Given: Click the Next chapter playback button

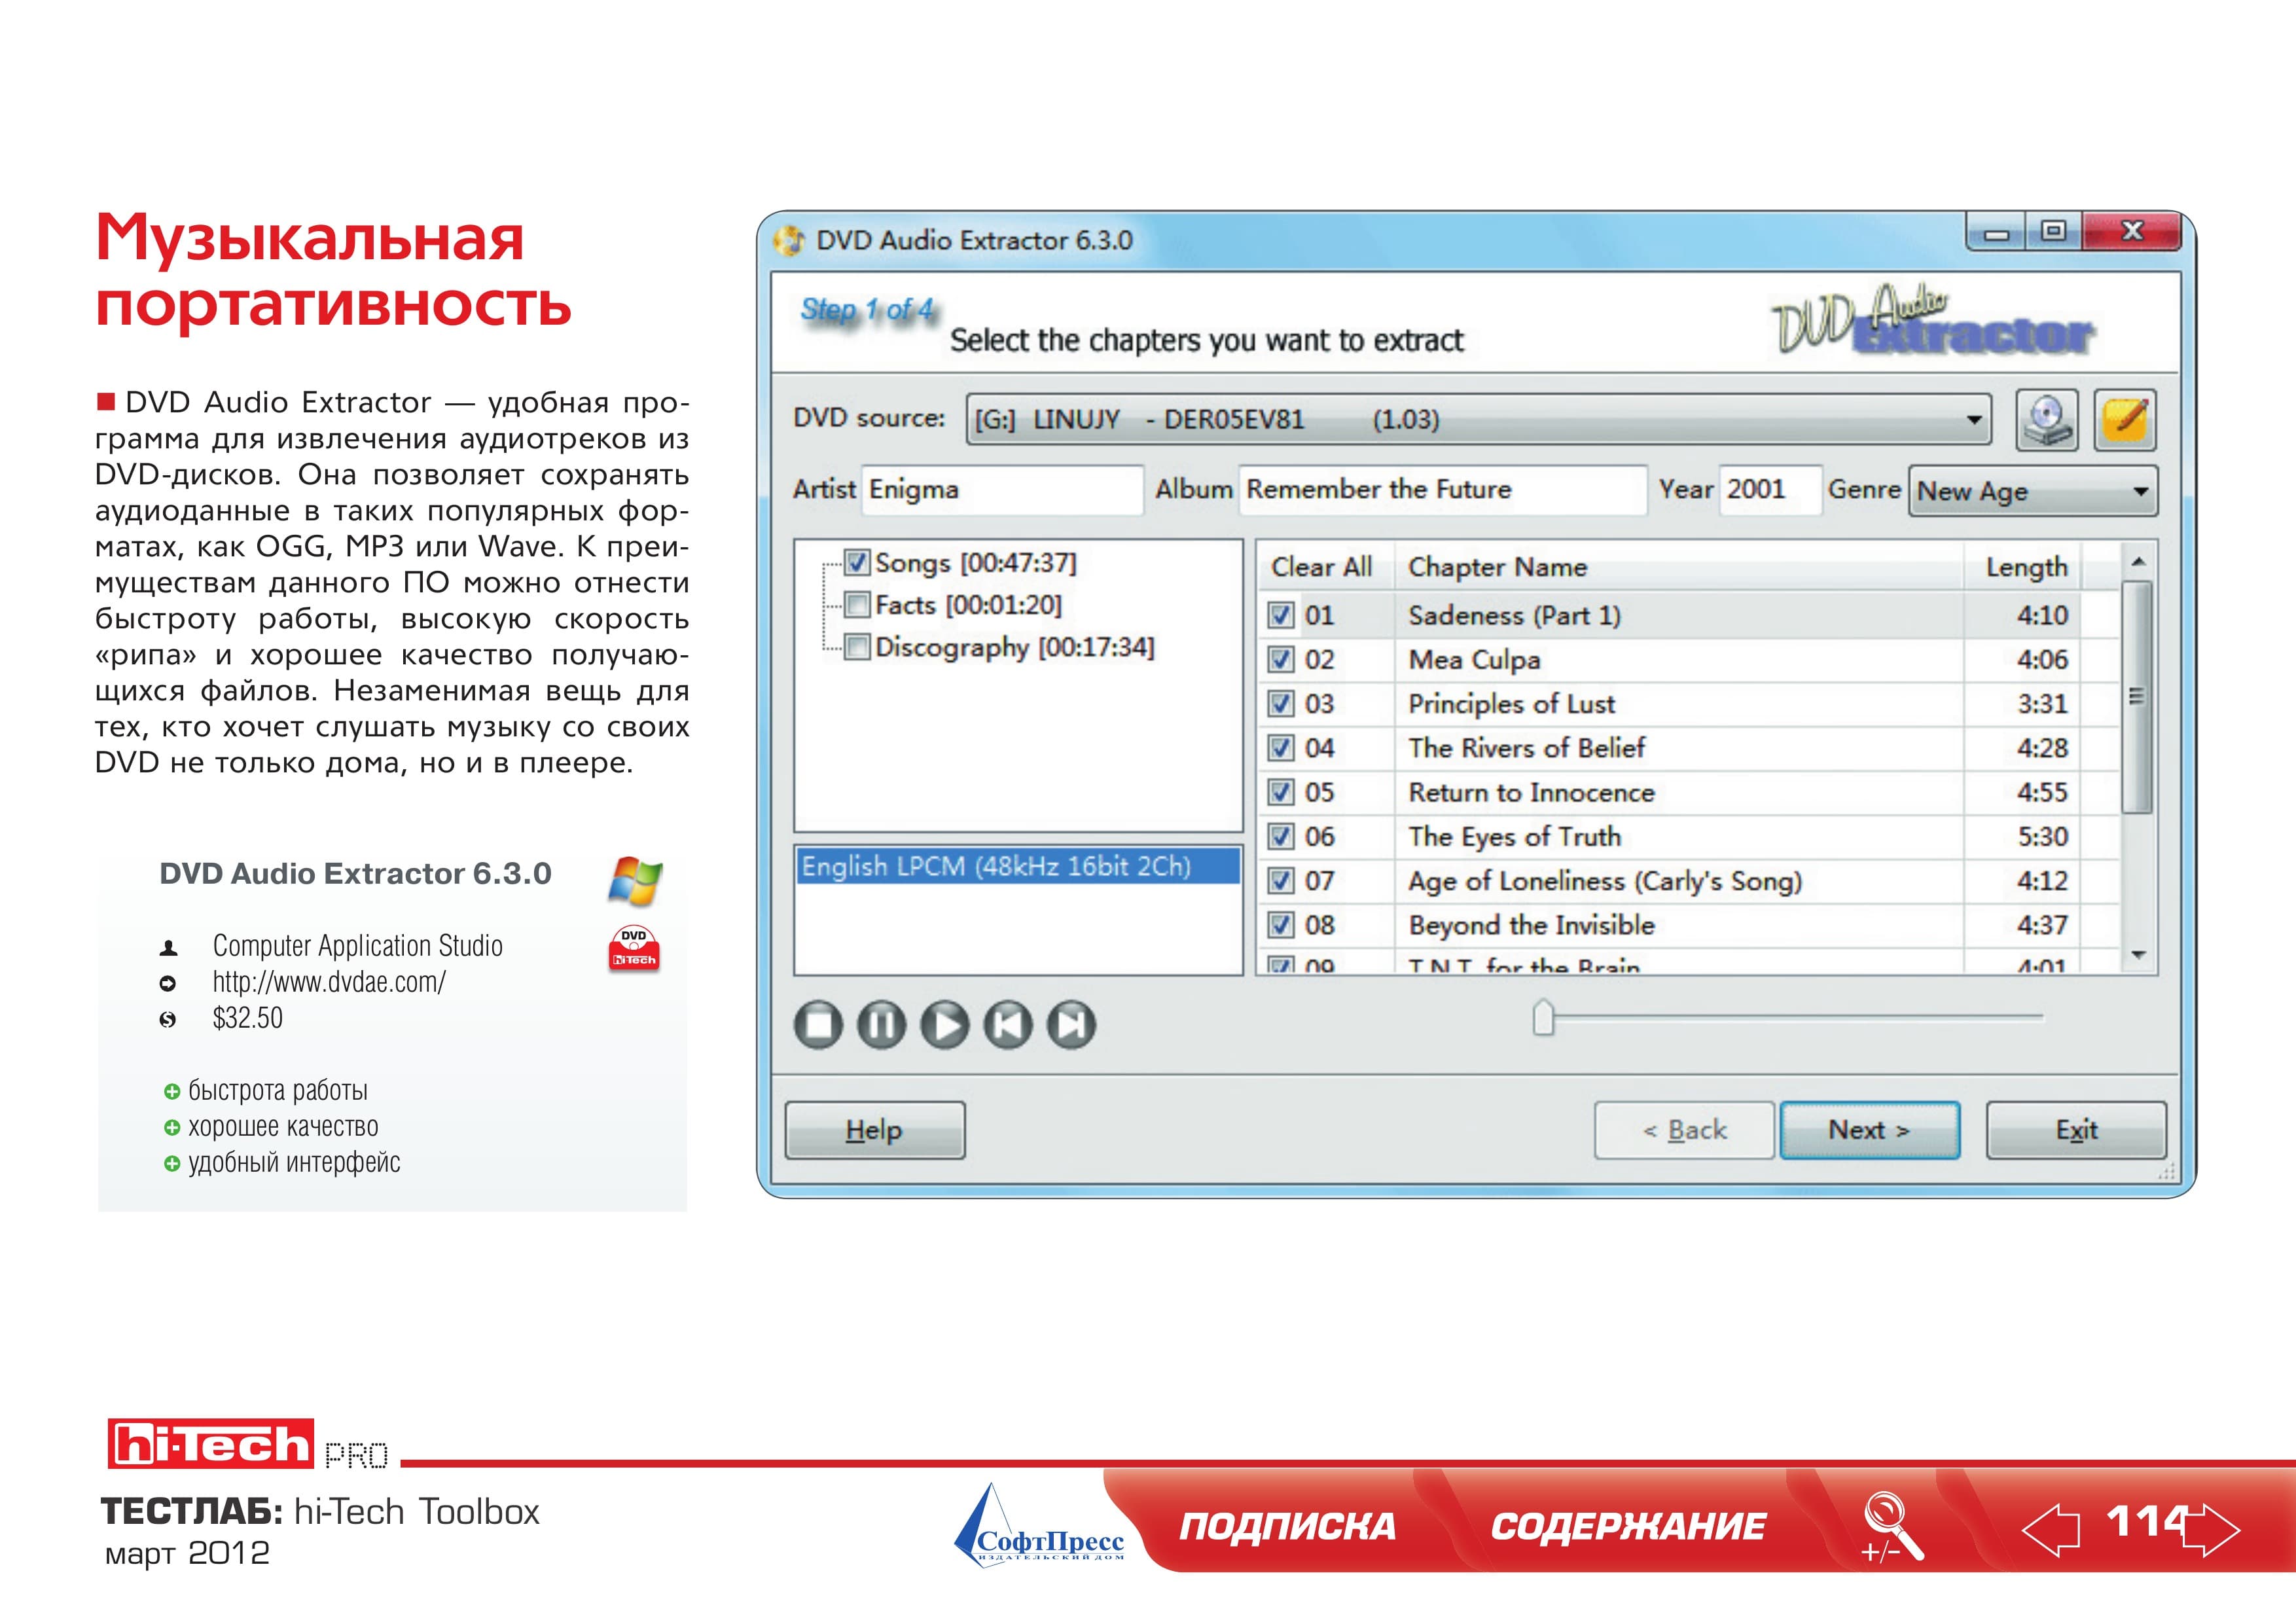Looking at the screenshot, I should [1071, 1025].
